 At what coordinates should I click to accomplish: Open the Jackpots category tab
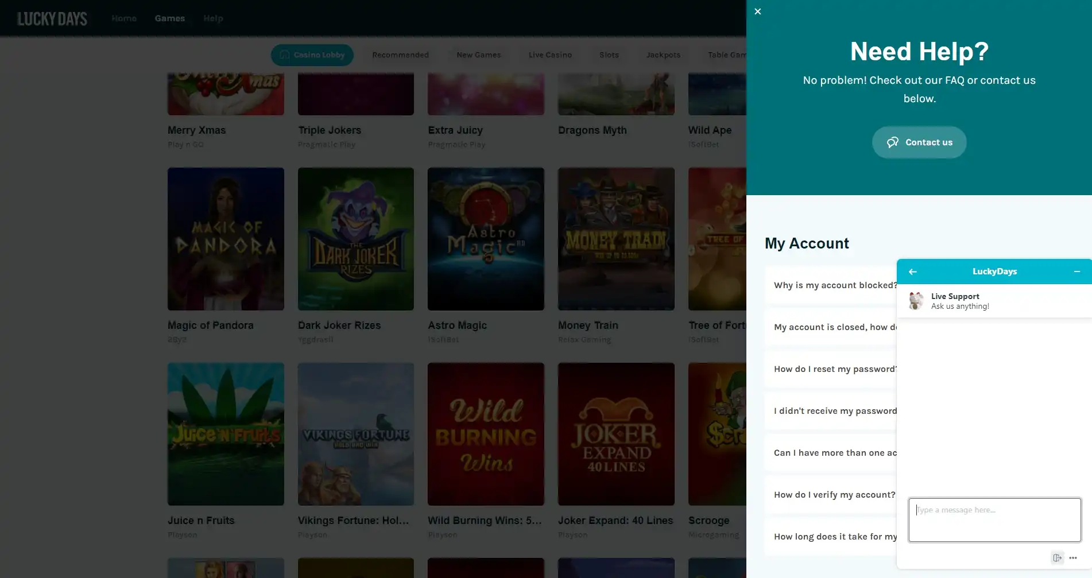[663, 55]
